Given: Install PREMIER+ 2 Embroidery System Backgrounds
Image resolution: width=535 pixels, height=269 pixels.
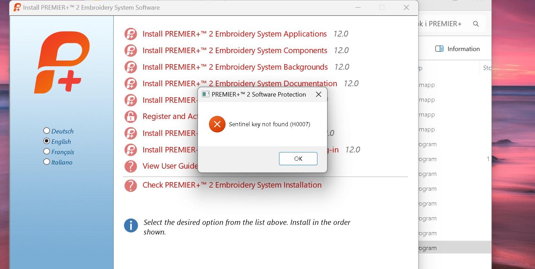Looking at the screenshot, I should (x=235, y=67).
